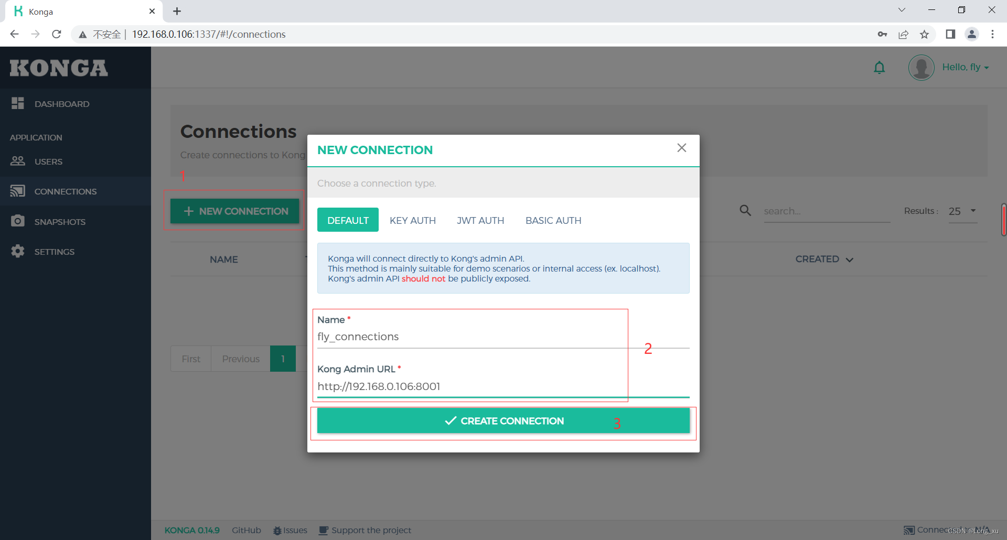Close the Konga browser tab
Viewport: 1007px width, 540px height.
point(152,11)
